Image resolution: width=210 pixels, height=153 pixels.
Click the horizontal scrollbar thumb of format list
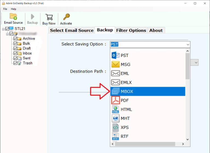coord(145,144)
